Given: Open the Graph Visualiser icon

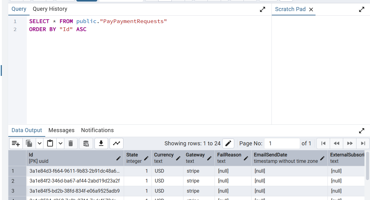Looking at the screenshot, I should click(x=116, y=143).
